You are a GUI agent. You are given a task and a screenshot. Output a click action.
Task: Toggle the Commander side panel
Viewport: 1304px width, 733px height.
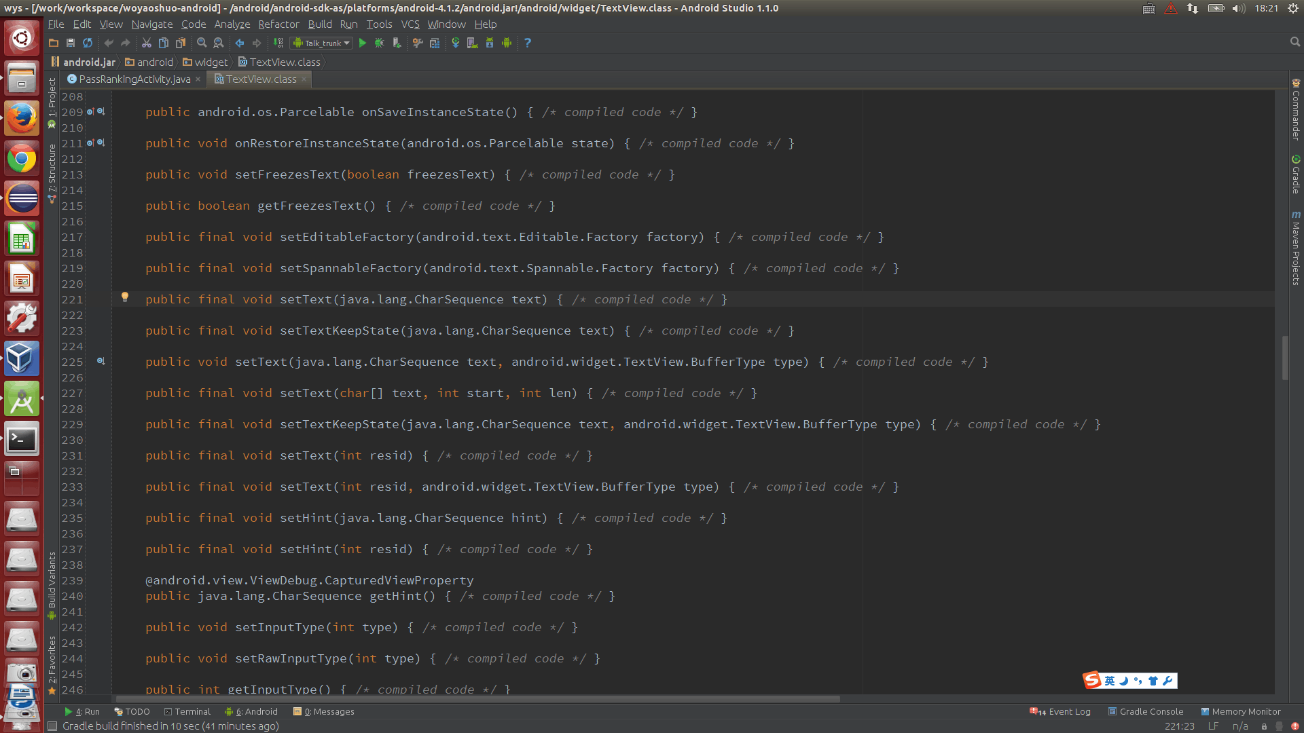(x=1296, y=110)
